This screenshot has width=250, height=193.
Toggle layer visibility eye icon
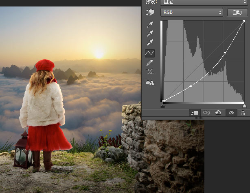[x=231, y=113]
